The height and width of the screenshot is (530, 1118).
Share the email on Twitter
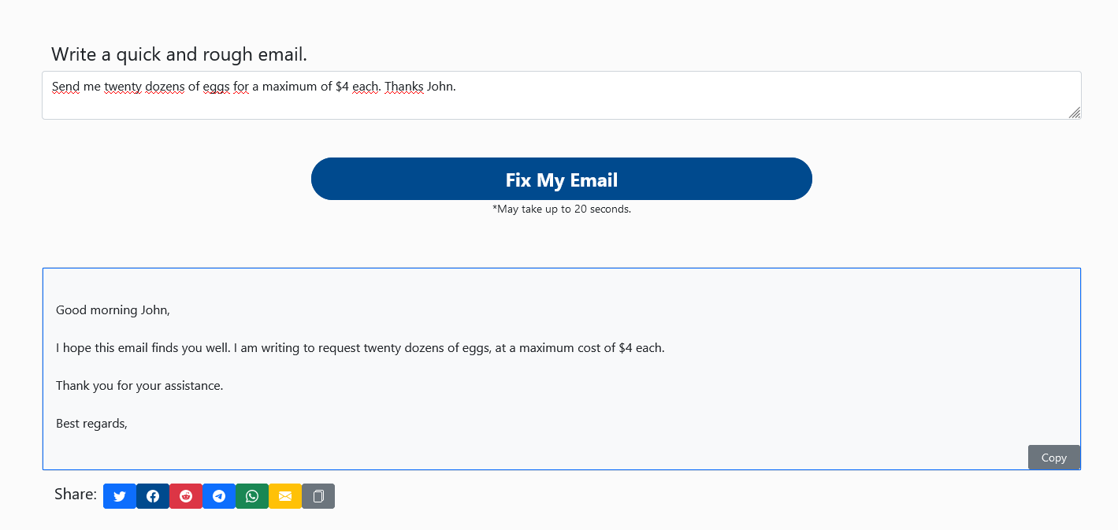120,496
